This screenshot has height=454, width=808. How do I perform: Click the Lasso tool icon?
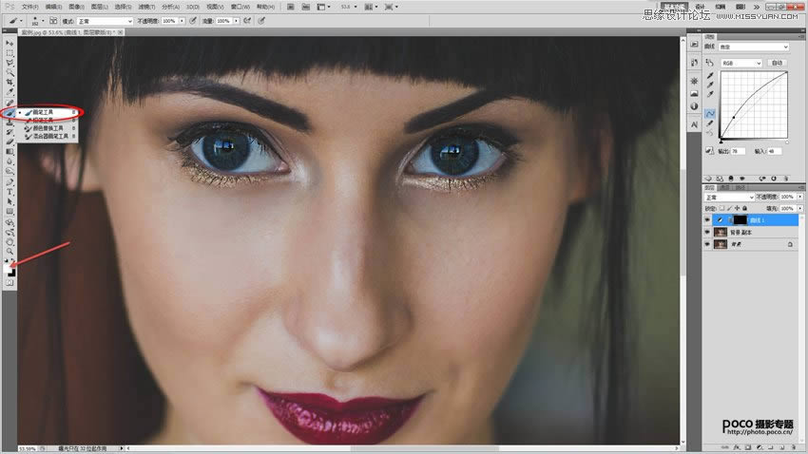(x=10, y=63)
